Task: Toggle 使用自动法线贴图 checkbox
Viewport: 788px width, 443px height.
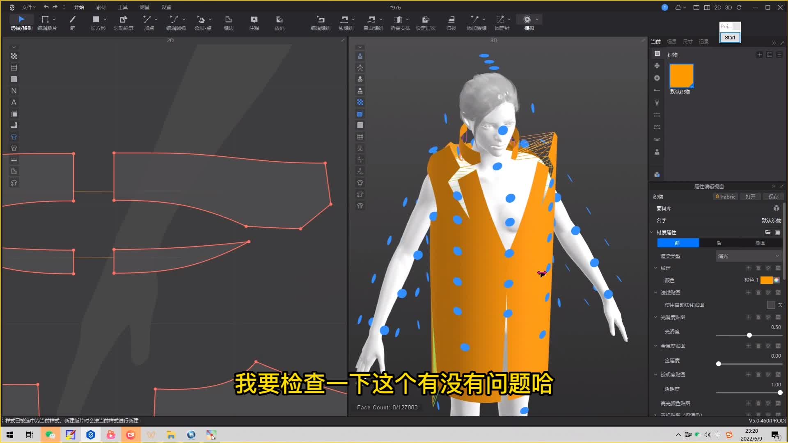Action: point(771,305)
